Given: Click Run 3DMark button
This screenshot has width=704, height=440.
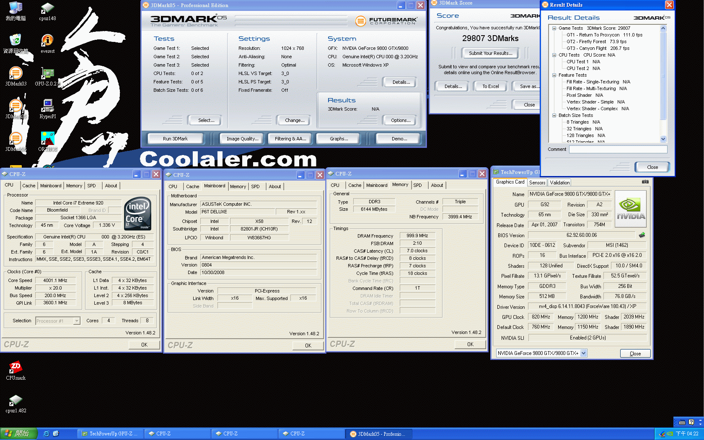Looking at the screenshot, I should [175, 139].
